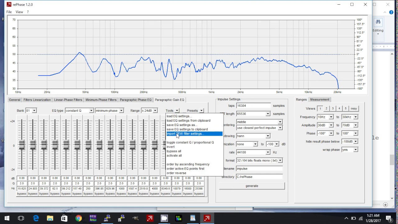Open the Action Center notifications icon

point(388,218)
